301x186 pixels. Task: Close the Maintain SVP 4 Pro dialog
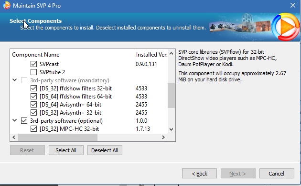[x=292, y=5]
